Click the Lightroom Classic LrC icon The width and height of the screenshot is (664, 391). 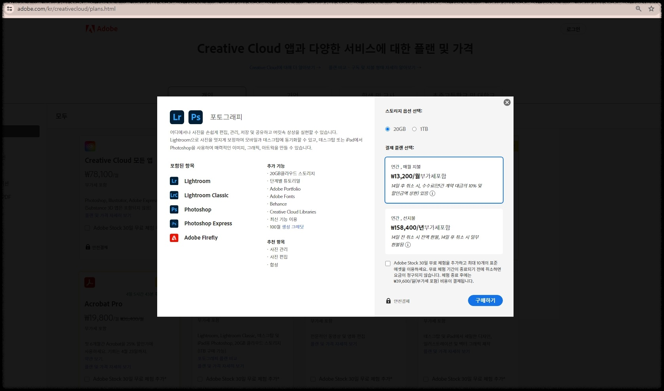174,195
